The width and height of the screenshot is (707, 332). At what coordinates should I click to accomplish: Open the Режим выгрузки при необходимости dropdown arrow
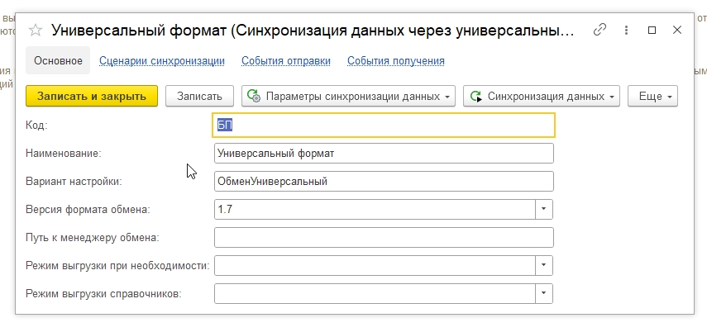pyautogui.click(x=544, y=265)
